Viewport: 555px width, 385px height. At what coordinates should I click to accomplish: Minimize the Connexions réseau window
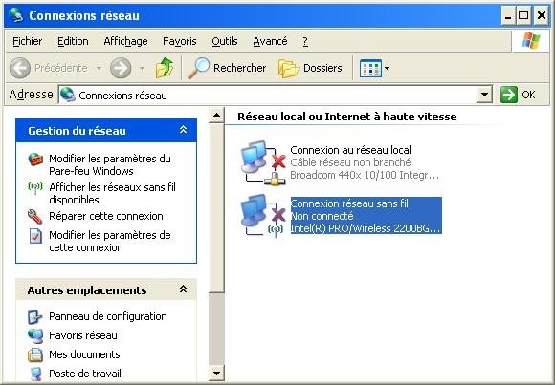[x=508, y=16]
